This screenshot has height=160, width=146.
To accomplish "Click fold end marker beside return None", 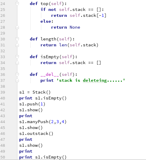I will pos(17,27).
